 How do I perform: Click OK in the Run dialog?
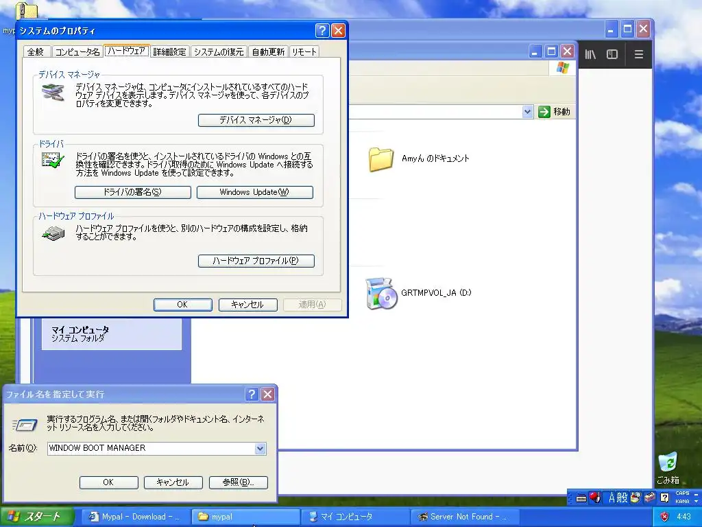tap(108, 482)
